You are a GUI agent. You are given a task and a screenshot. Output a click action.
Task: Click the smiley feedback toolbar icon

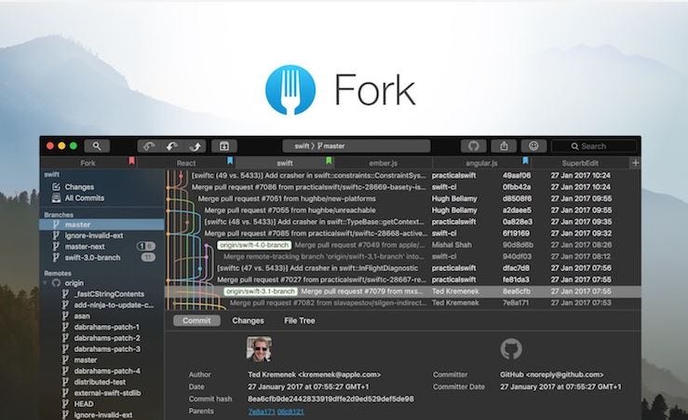pos(533,146)
